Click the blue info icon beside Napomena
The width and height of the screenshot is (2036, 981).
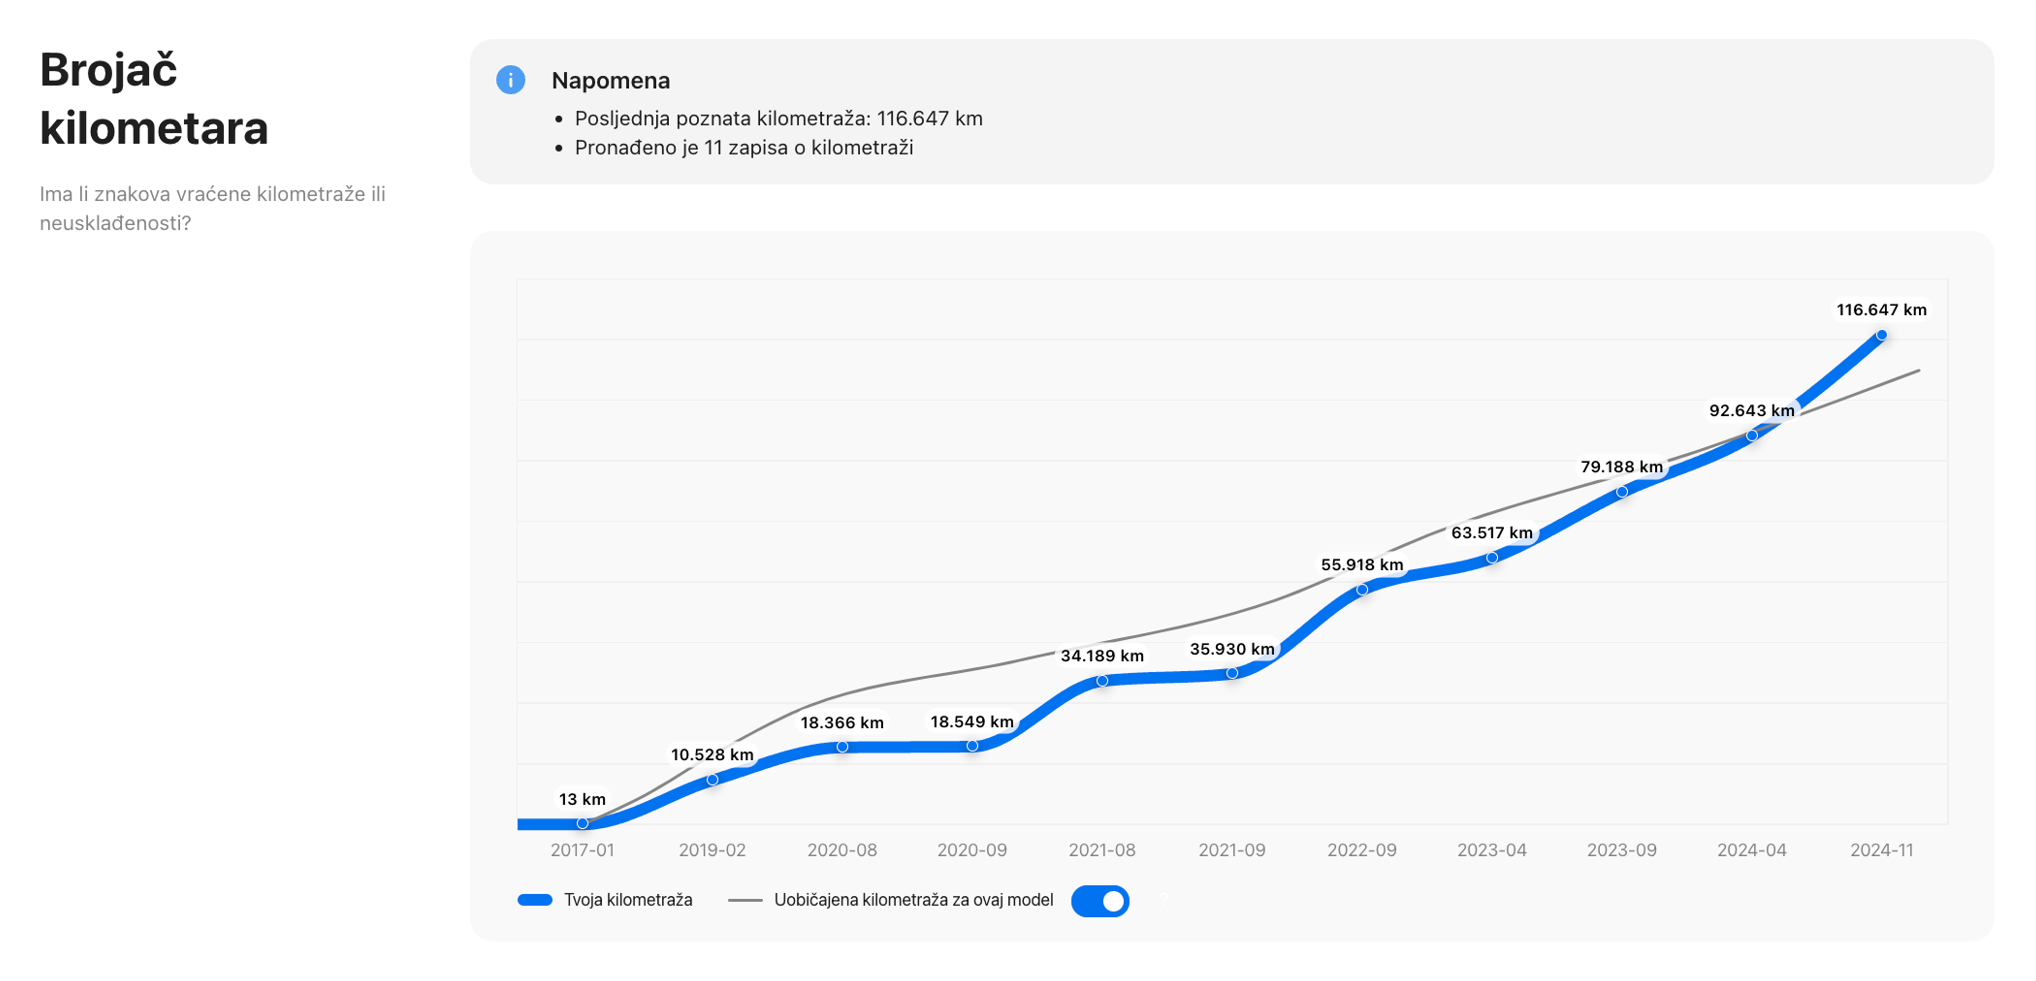click(x=510, y=80)
